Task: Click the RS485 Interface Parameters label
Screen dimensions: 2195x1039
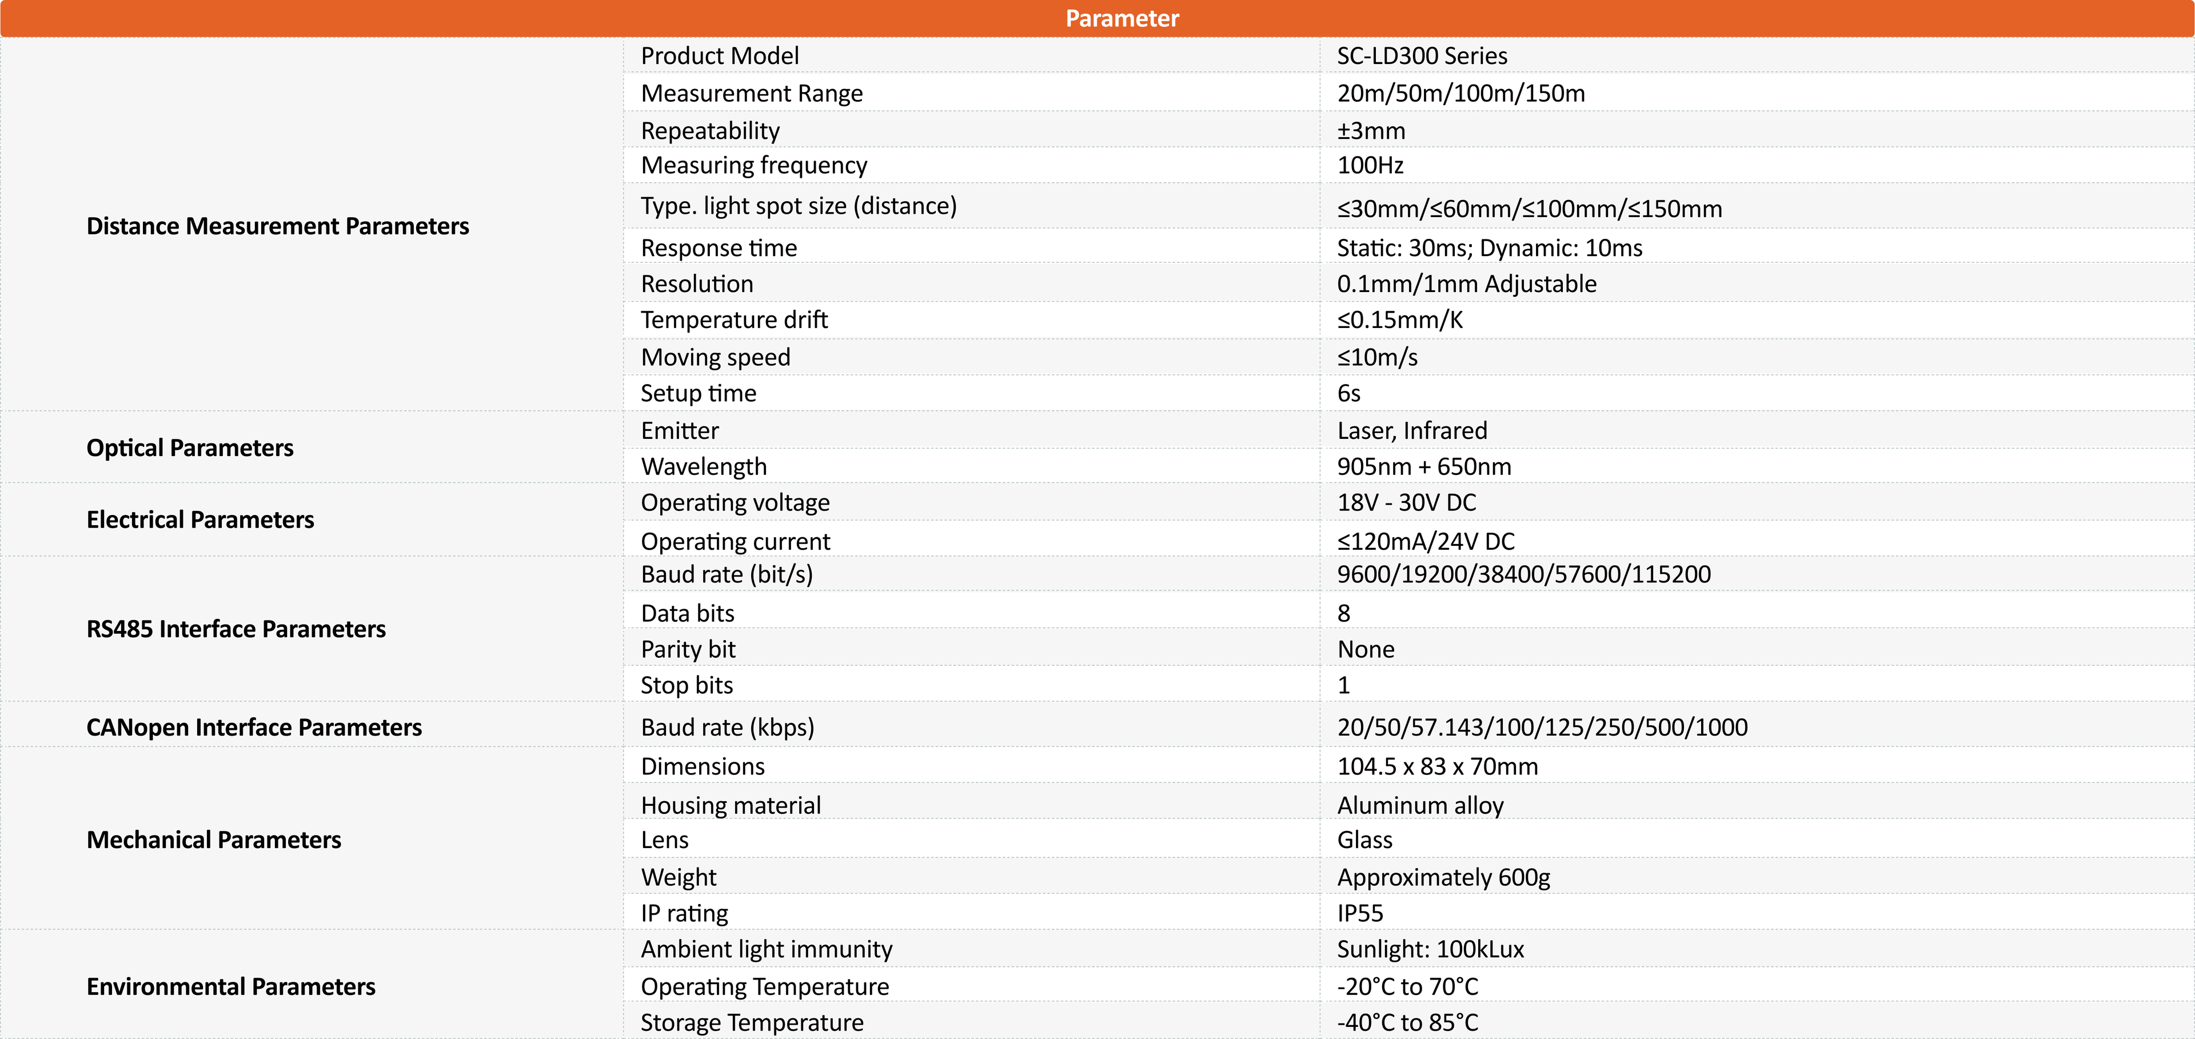Action: tap(236, 629)
